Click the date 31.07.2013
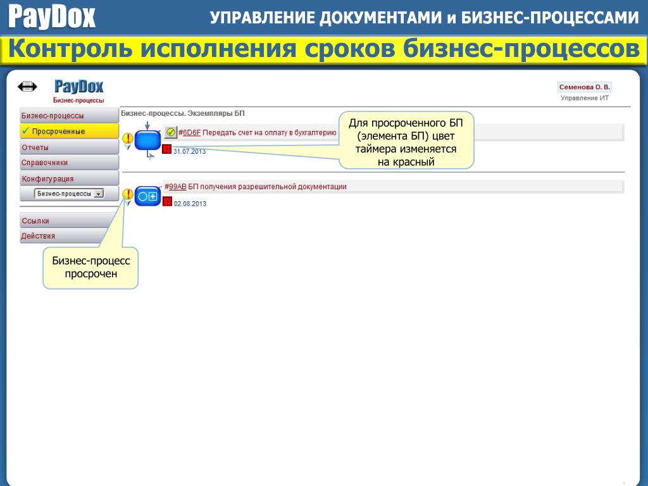Screen dimensions: 648x486 click(x=189, y=151)
